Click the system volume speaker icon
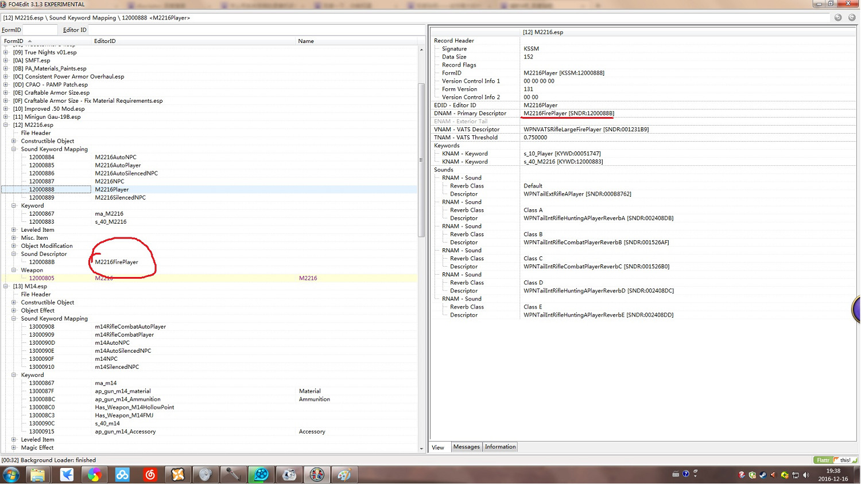The image size is (861, 484). pos(806,475)
